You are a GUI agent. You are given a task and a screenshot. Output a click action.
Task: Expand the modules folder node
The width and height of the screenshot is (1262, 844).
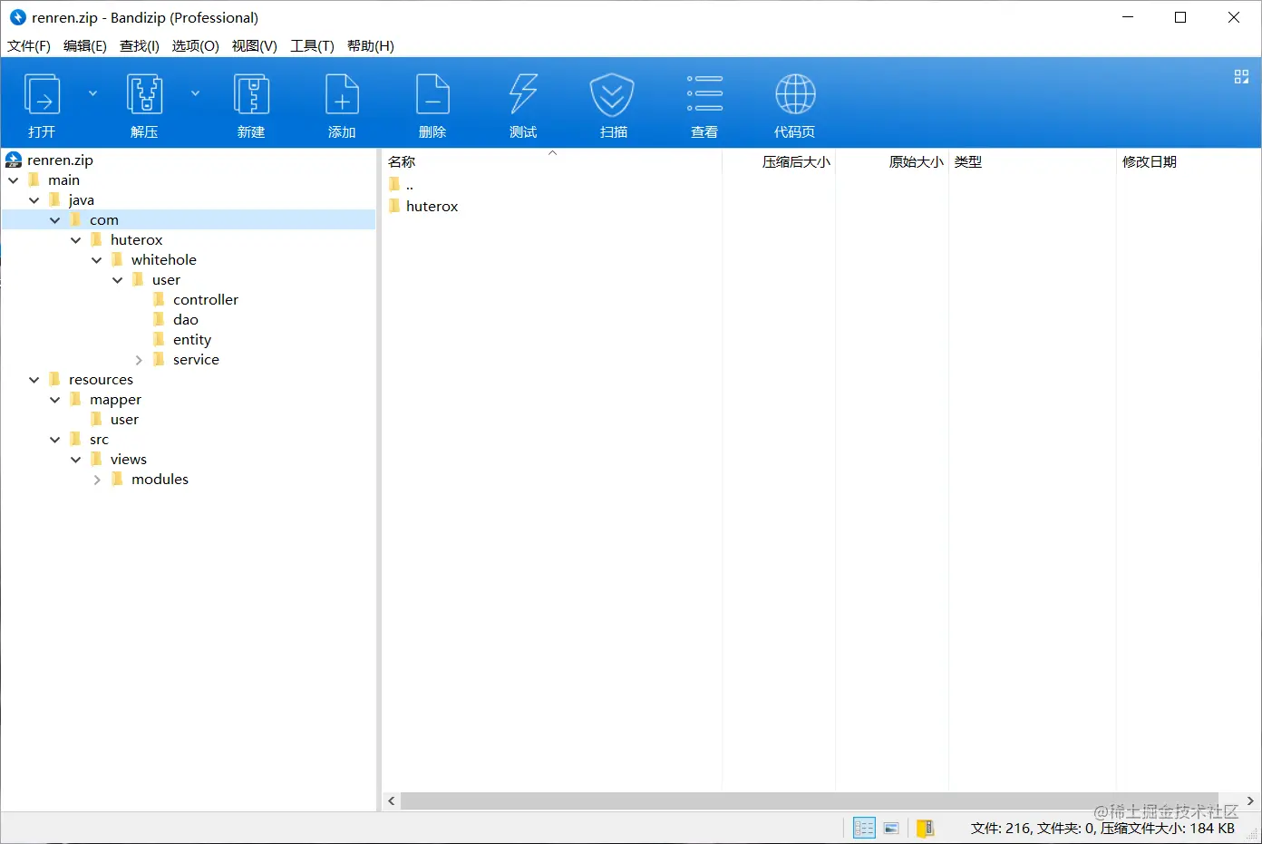97,480
